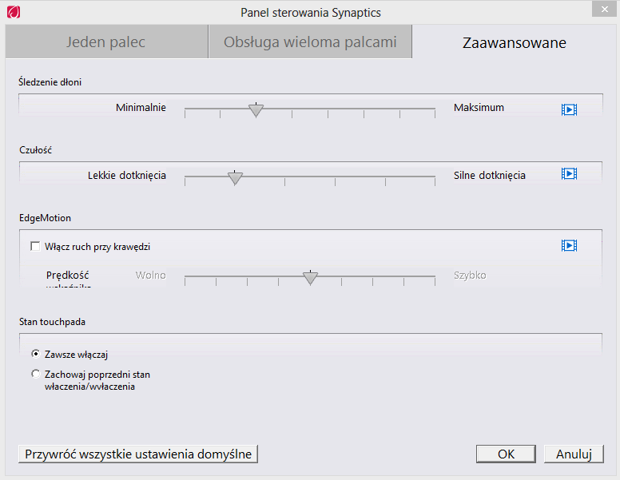Viewport: 620px width, 480px height.
Task: Click the Prędkość wskaźnika slider thumb
Action: coord(310,277)
